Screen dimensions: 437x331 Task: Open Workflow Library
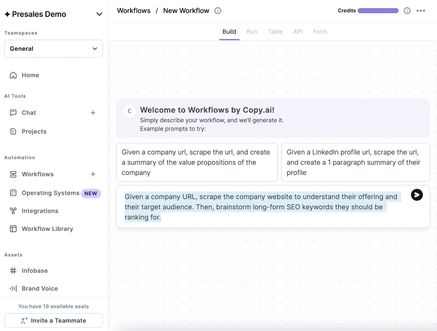pos(47,229)
